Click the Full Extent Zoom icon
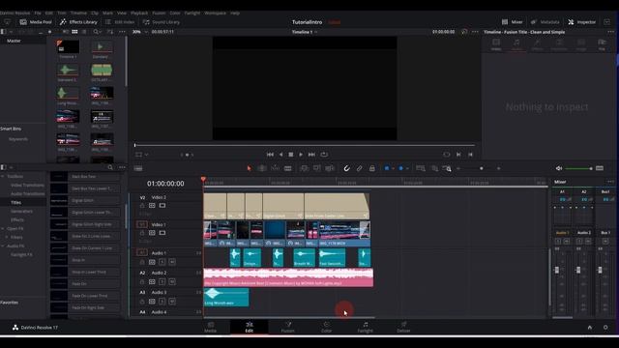 (421, 168)
